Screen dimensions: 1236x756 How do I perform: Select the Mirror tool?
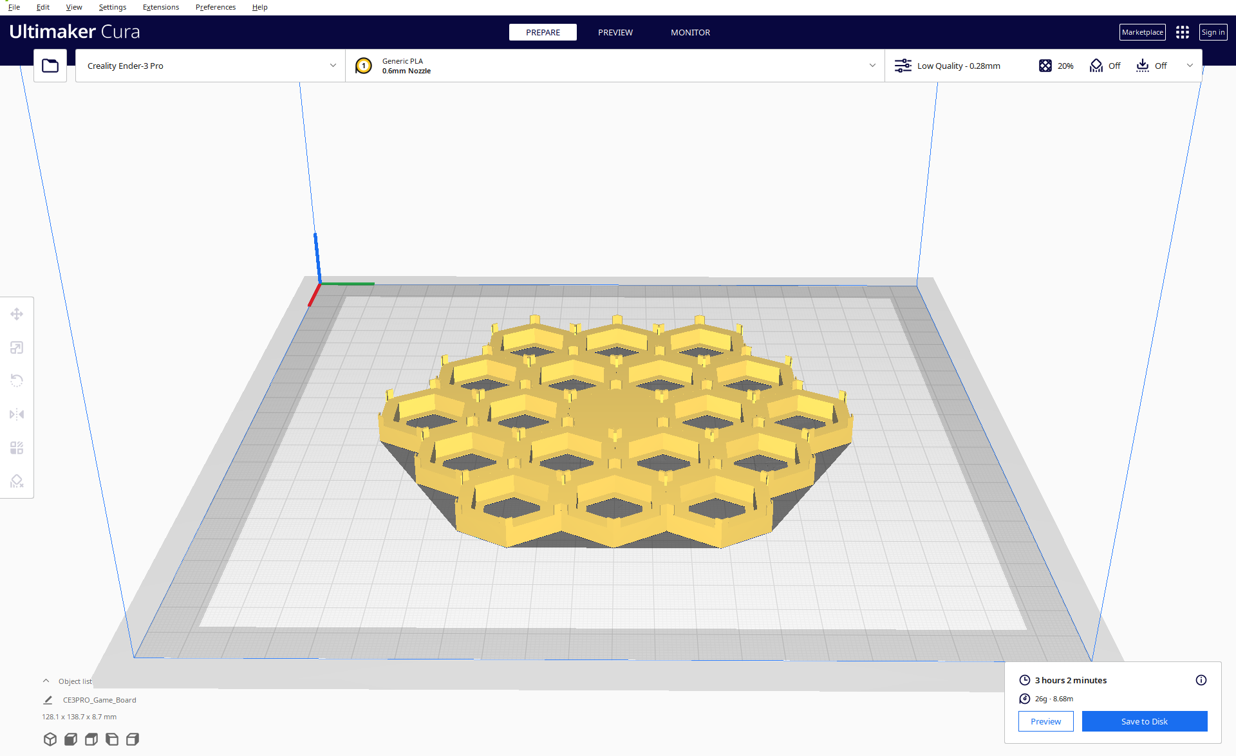coord(17,414)
